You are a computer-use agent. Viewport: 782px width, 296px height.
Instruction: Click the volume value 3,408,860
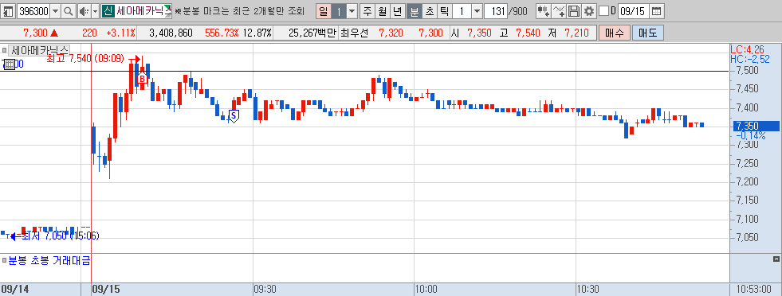coord(171,33)
